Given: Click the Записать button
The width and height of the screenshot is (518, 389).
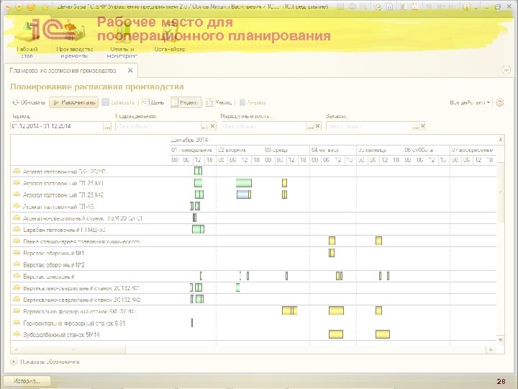Looking at the screenshot, I should pos(119,102).
